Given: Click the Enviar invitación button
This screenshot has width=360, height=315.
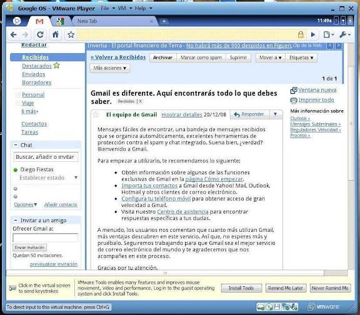Looking at the screenshot, I should click(x=29, y=247).
